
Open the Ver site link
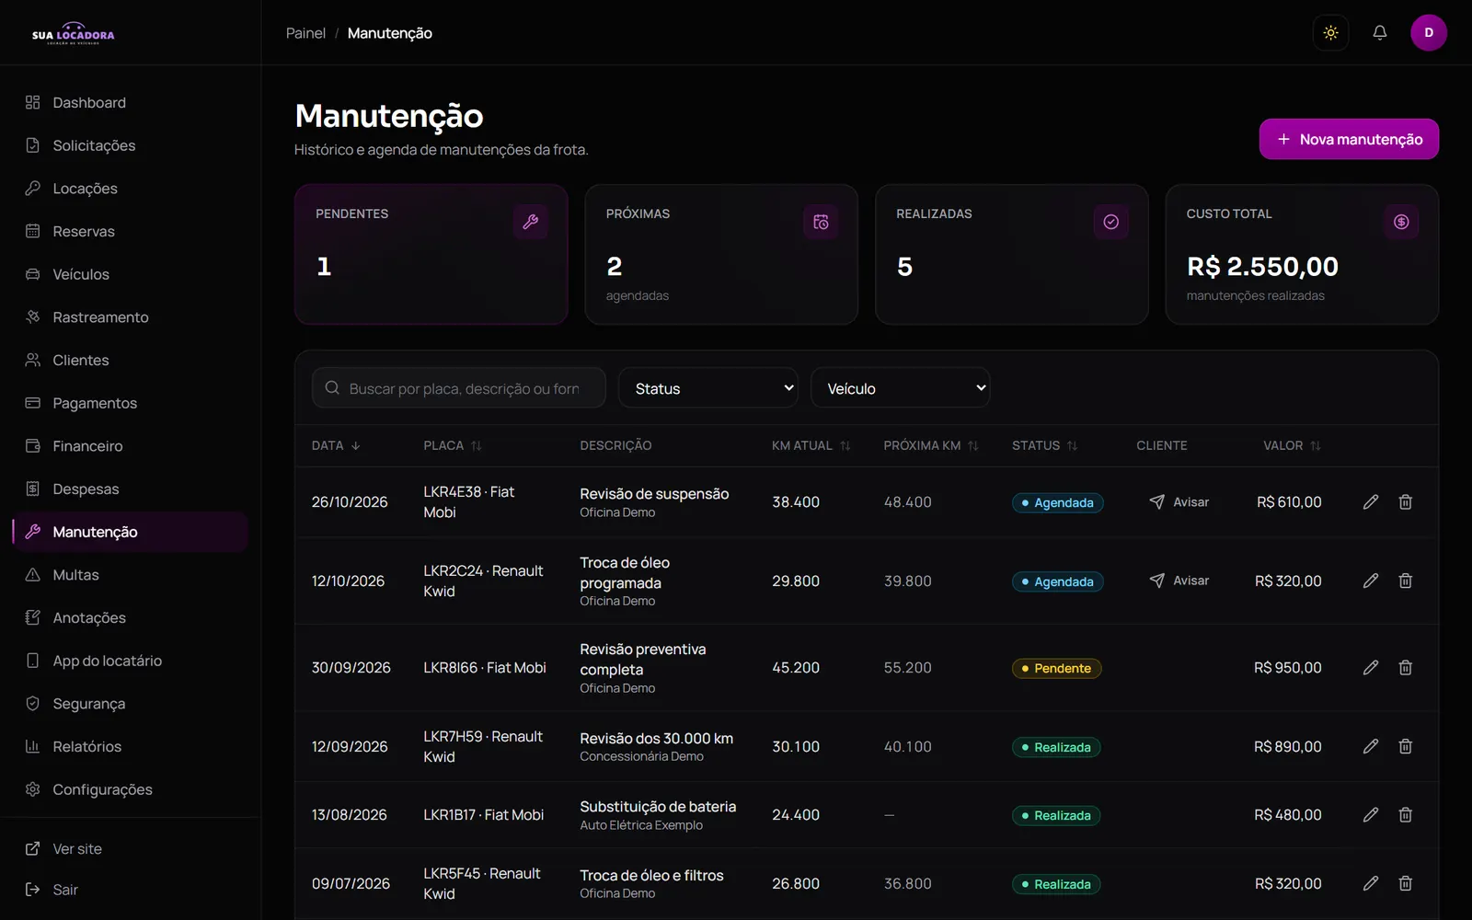pos(131,849)
